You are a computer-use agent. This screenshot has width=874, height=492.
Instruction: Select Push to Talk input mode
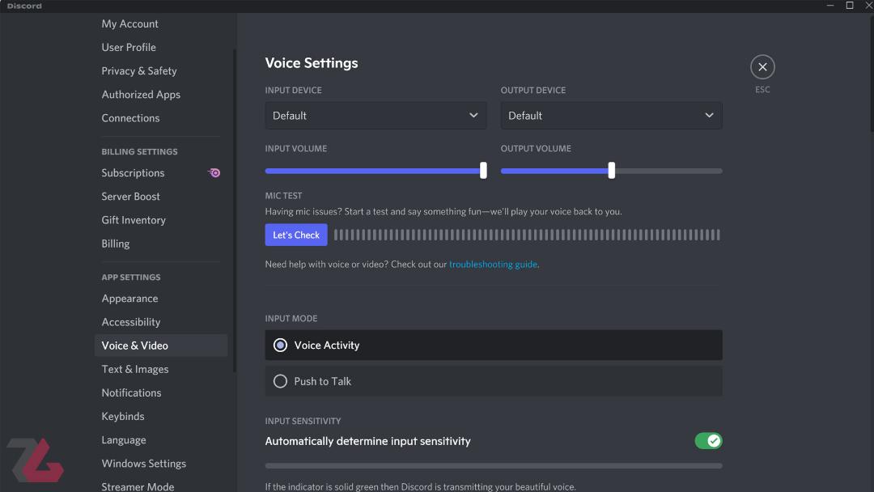(x=494, y=381)
